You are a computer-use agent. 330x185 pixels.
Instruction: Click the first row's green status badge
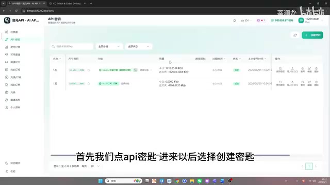point(237,70)
